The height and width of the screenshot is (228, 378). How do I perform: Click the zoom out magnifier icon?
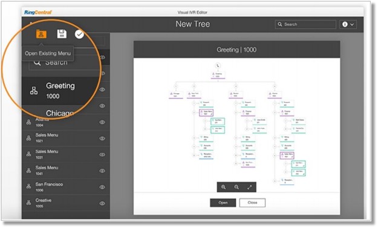(x=236, y=187)
